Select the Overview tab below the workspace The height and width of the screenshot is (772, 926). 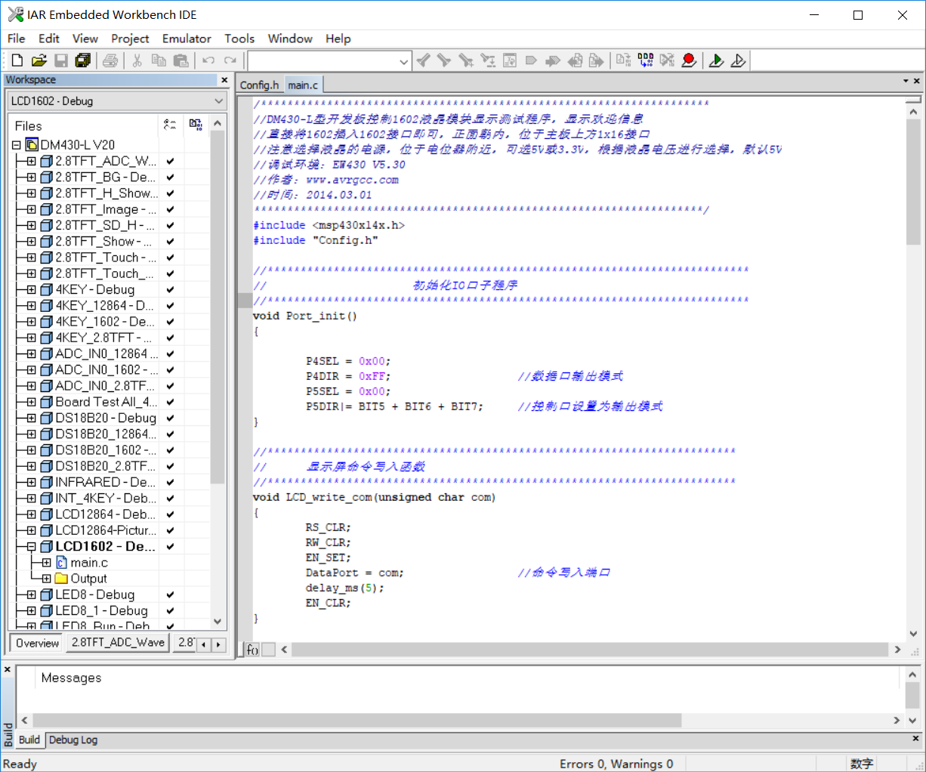pos(38,644)
